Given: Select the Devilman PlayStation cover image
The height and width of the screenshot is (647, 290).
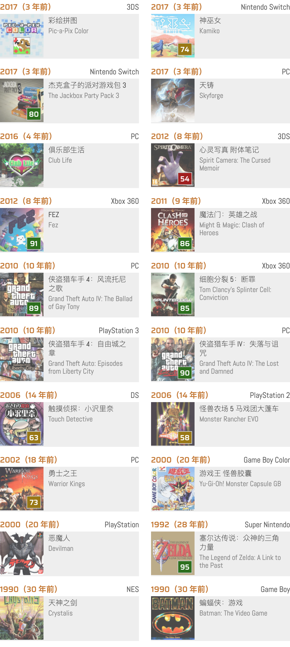Looking at the screenshot, I should tap(22, 553).
